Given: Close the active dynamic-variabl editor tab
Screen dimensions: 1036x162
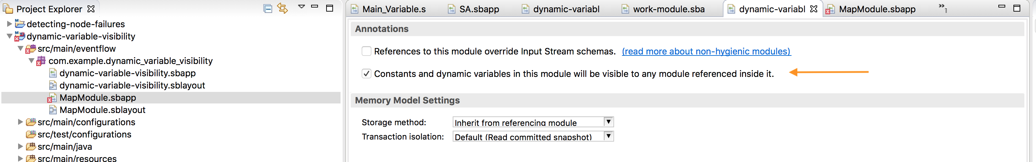Looking at the screenshot, I should coord(814,9).
